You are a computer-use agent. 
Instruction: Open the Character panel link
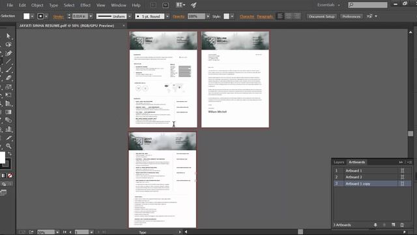coord(247,16)
